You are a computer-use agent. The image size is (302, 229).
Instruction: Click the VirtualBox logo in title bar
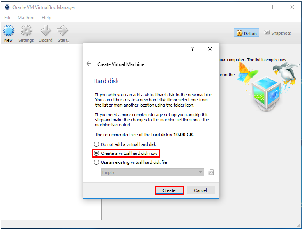(7, 7)
